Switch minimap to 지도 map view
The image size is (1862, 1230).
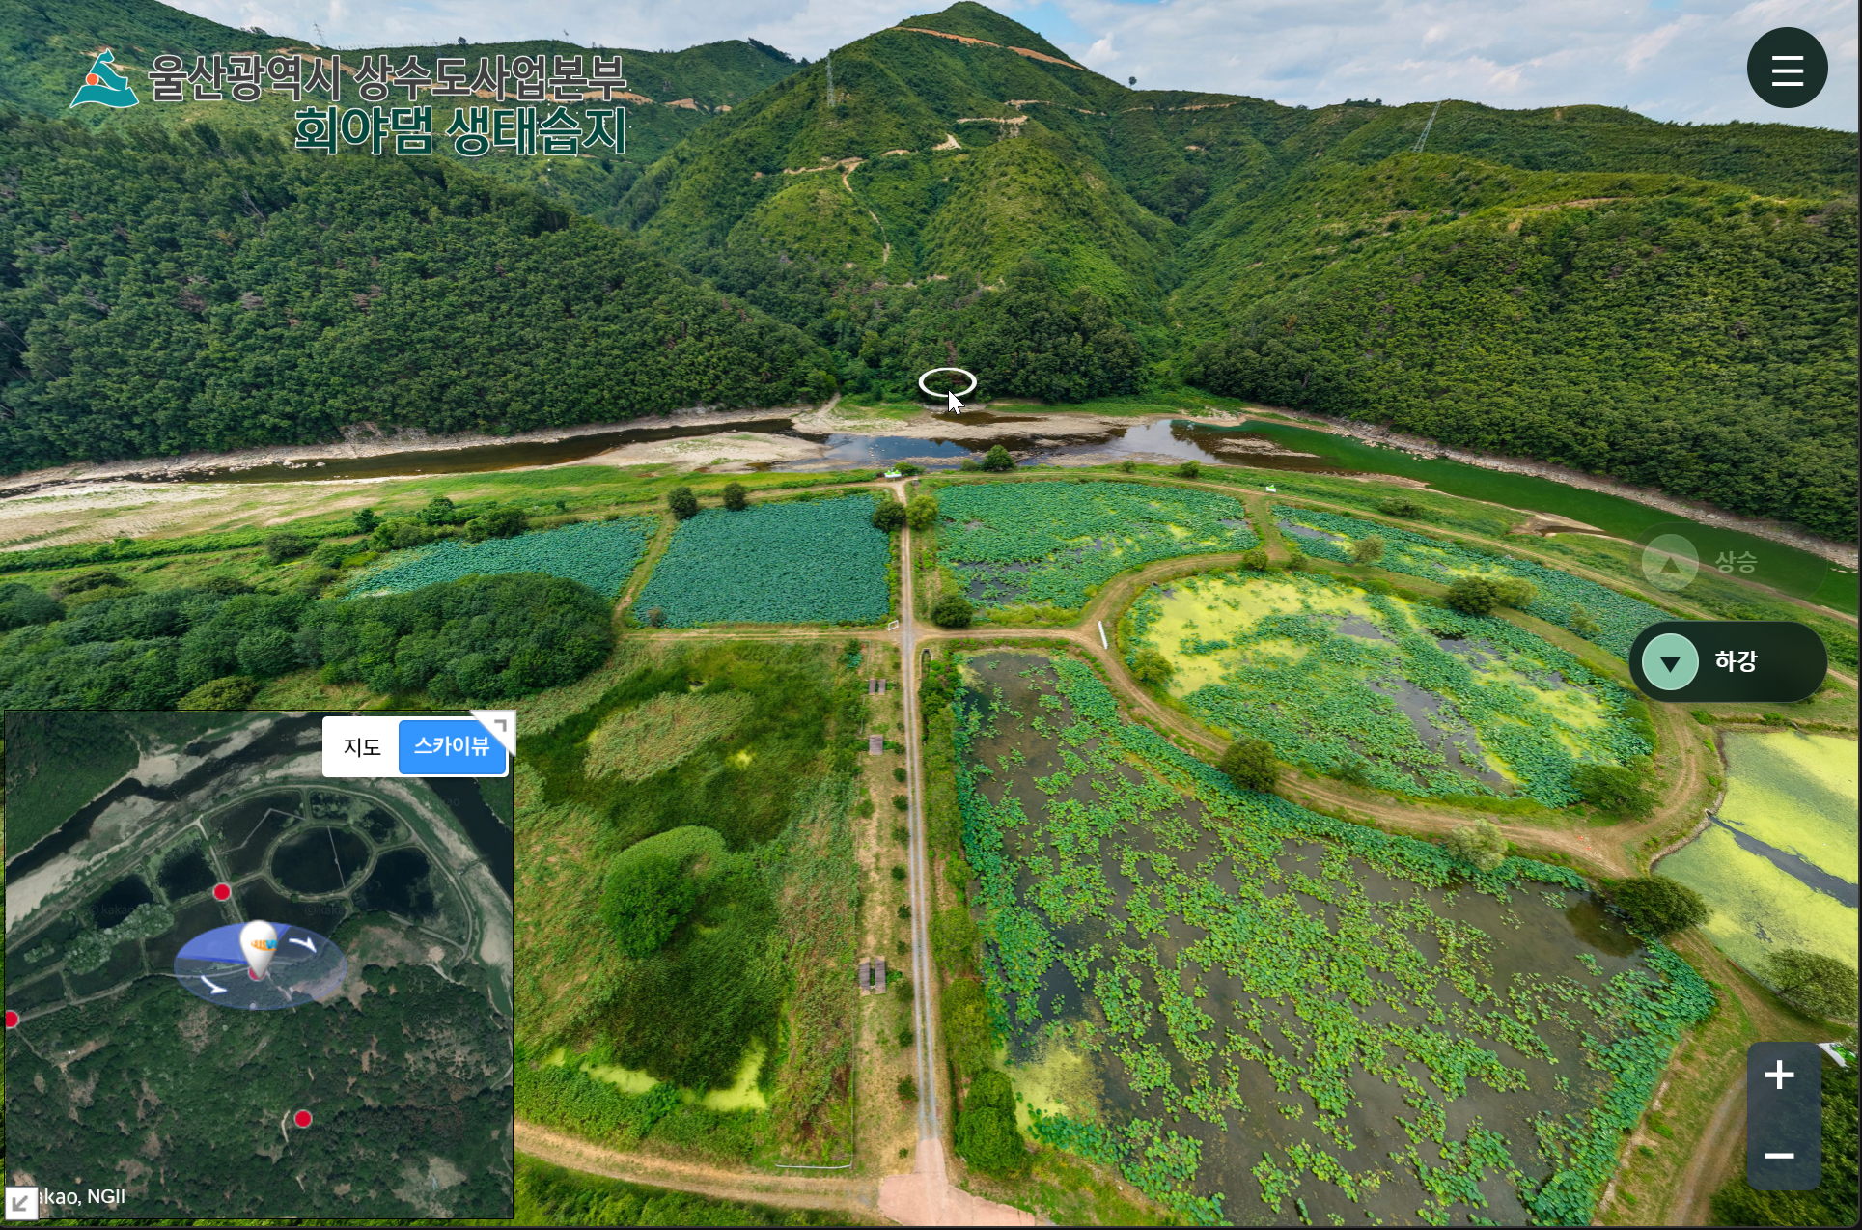pos(362,746)
